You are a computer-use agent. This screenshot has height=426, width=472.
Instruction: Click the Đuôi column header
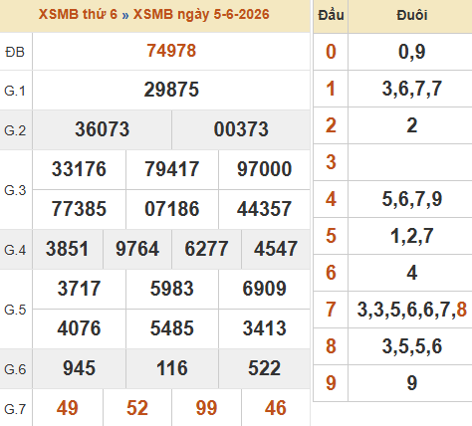point(412,15)
